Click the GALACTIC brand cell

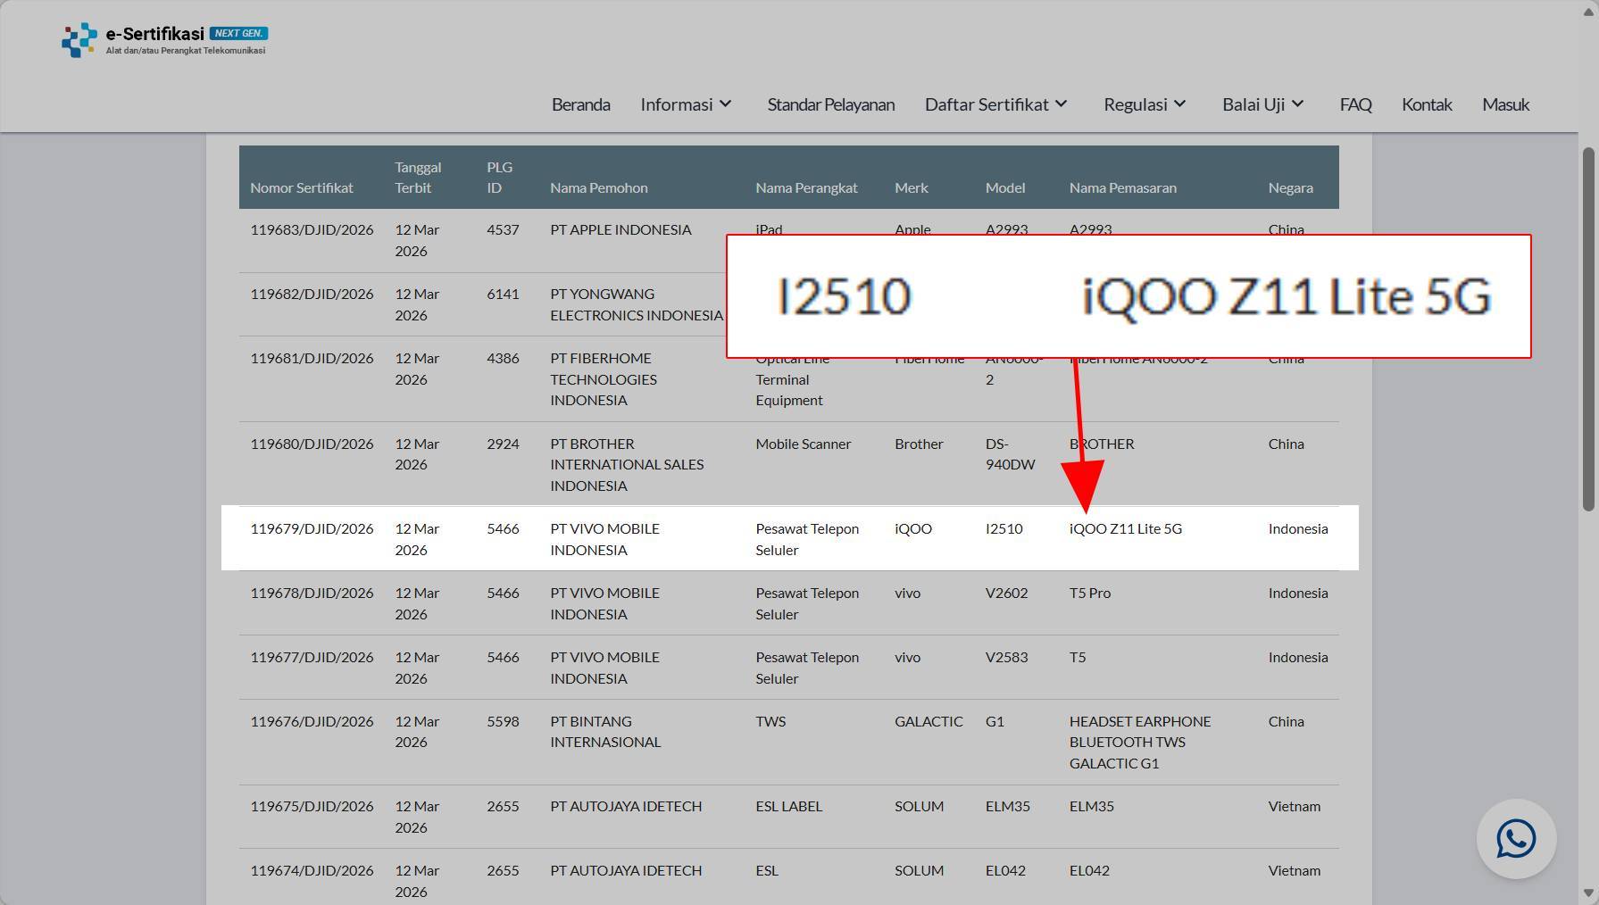coord(929,721)
